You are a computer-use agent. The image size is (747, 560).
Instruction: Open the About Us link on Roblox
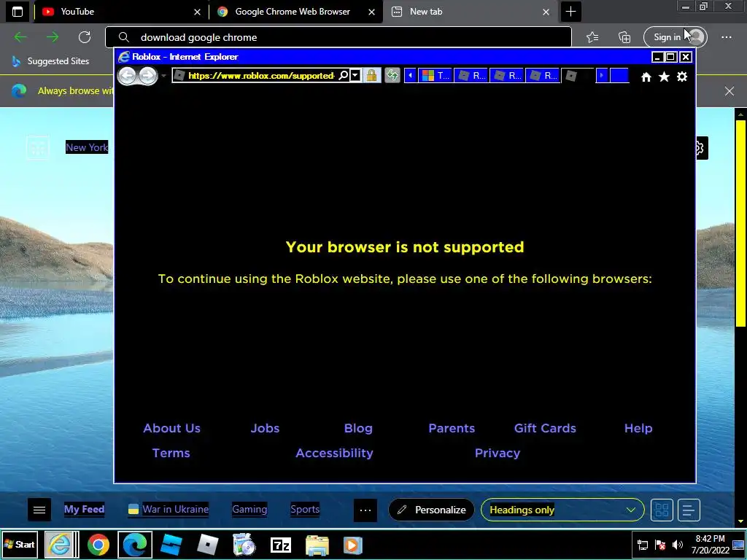point(172,428)
